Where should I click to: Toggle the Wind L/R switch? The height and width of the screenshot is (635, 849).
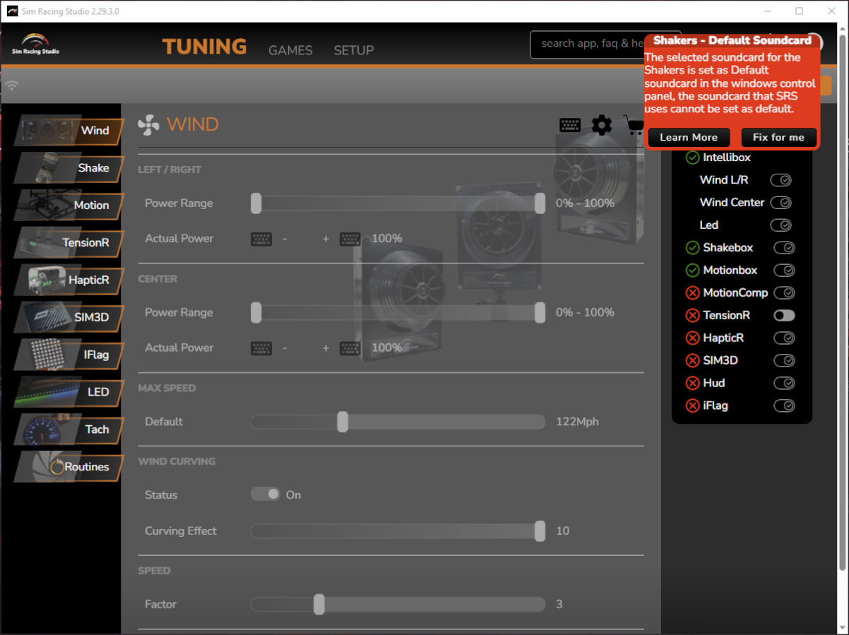(x=780, y=180)
